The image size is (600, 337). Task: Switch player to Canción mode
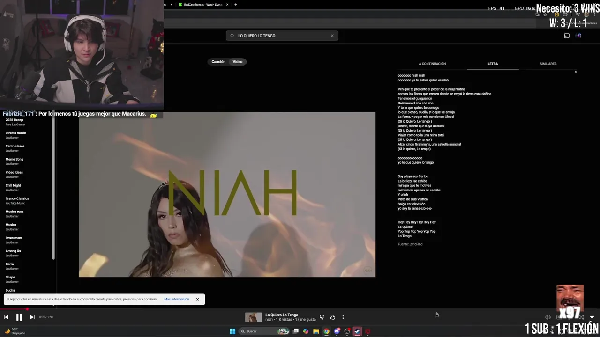coord(218,62)
